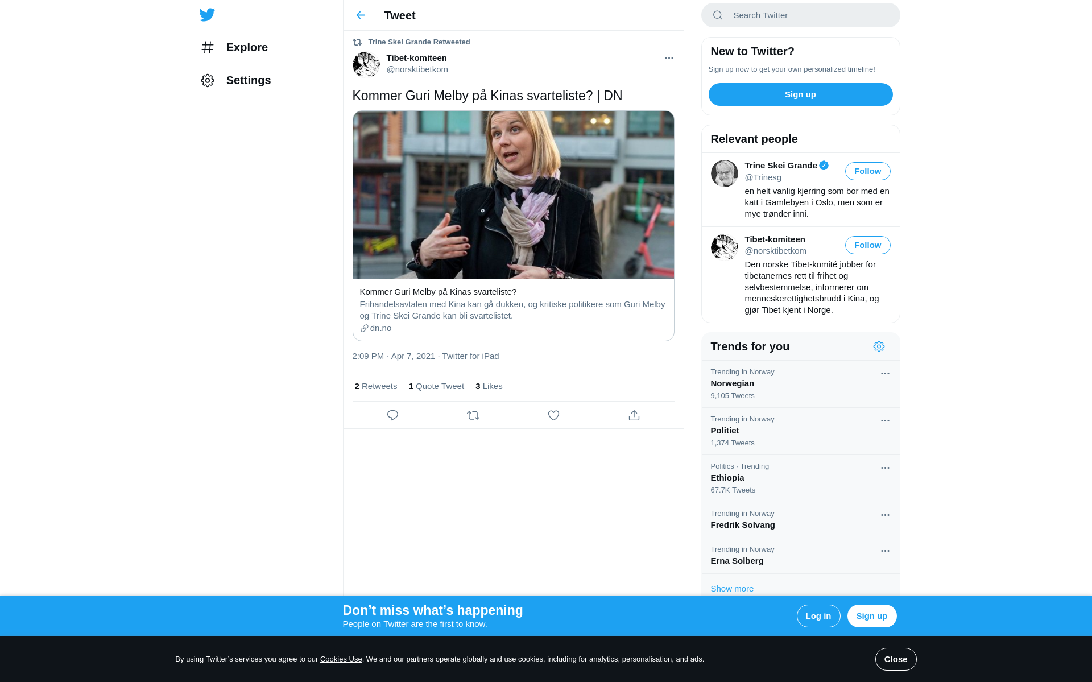1092x682 pixels.
Task: Open Tibet-komiteen avatar in Relevant people
Action: click(725, 247)
